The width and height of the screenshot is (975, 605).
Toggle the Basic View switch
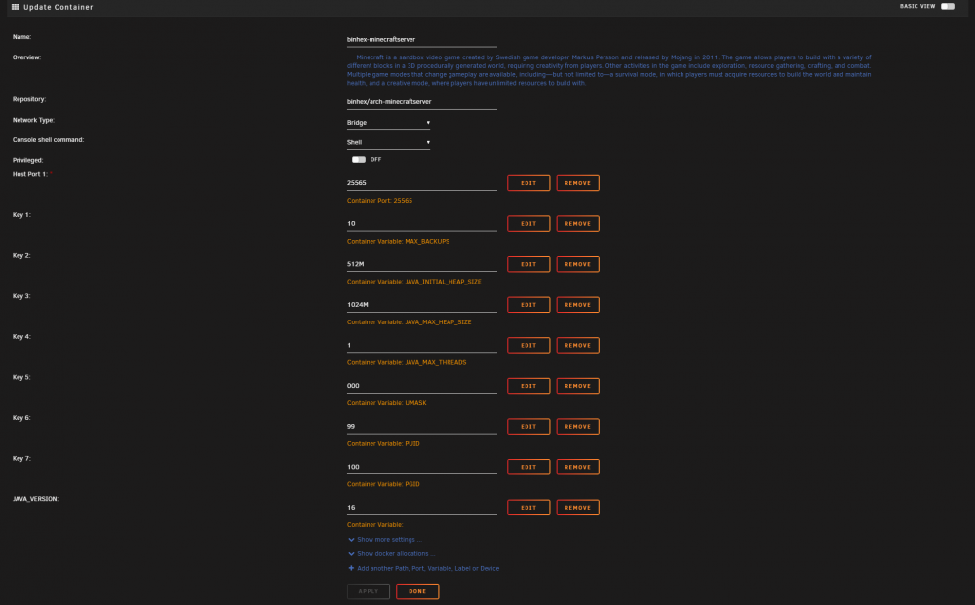[x=947, y=6]
